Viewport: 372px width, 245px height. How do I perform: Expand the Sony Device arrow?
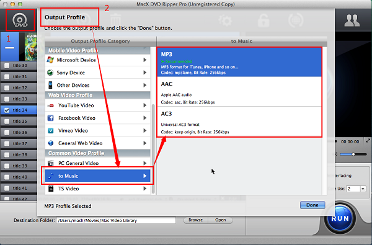[144, 73]
